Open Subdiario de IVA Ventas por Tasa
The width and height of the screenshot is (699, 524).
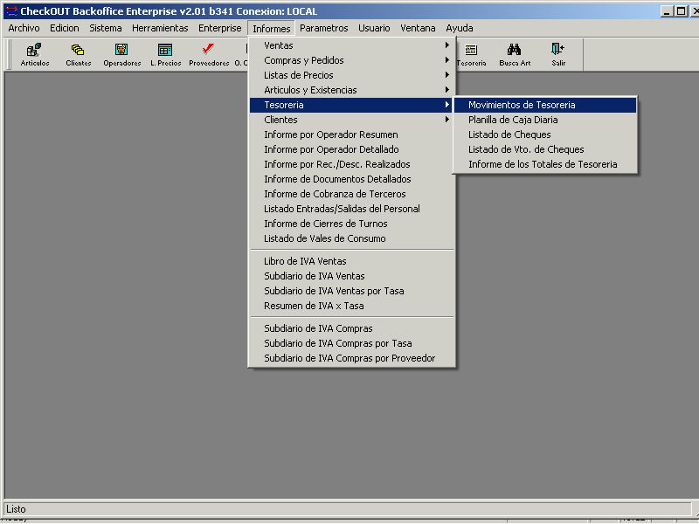click(x=352, y=291)
